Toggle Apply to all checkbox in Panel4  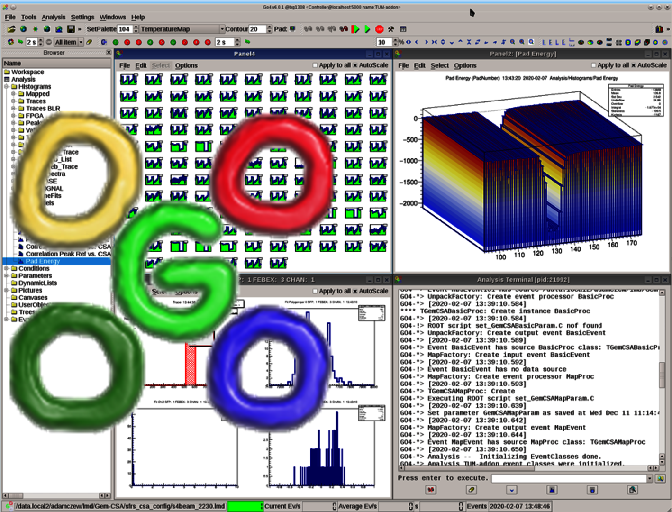315,65
